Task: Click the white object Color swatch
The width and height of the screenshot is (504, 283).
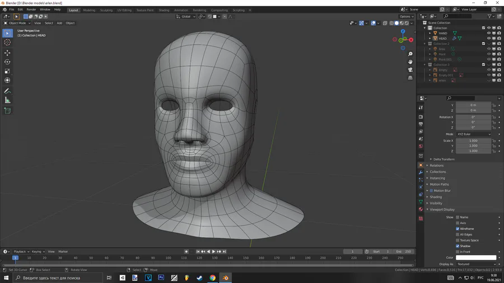Action: 475,258
